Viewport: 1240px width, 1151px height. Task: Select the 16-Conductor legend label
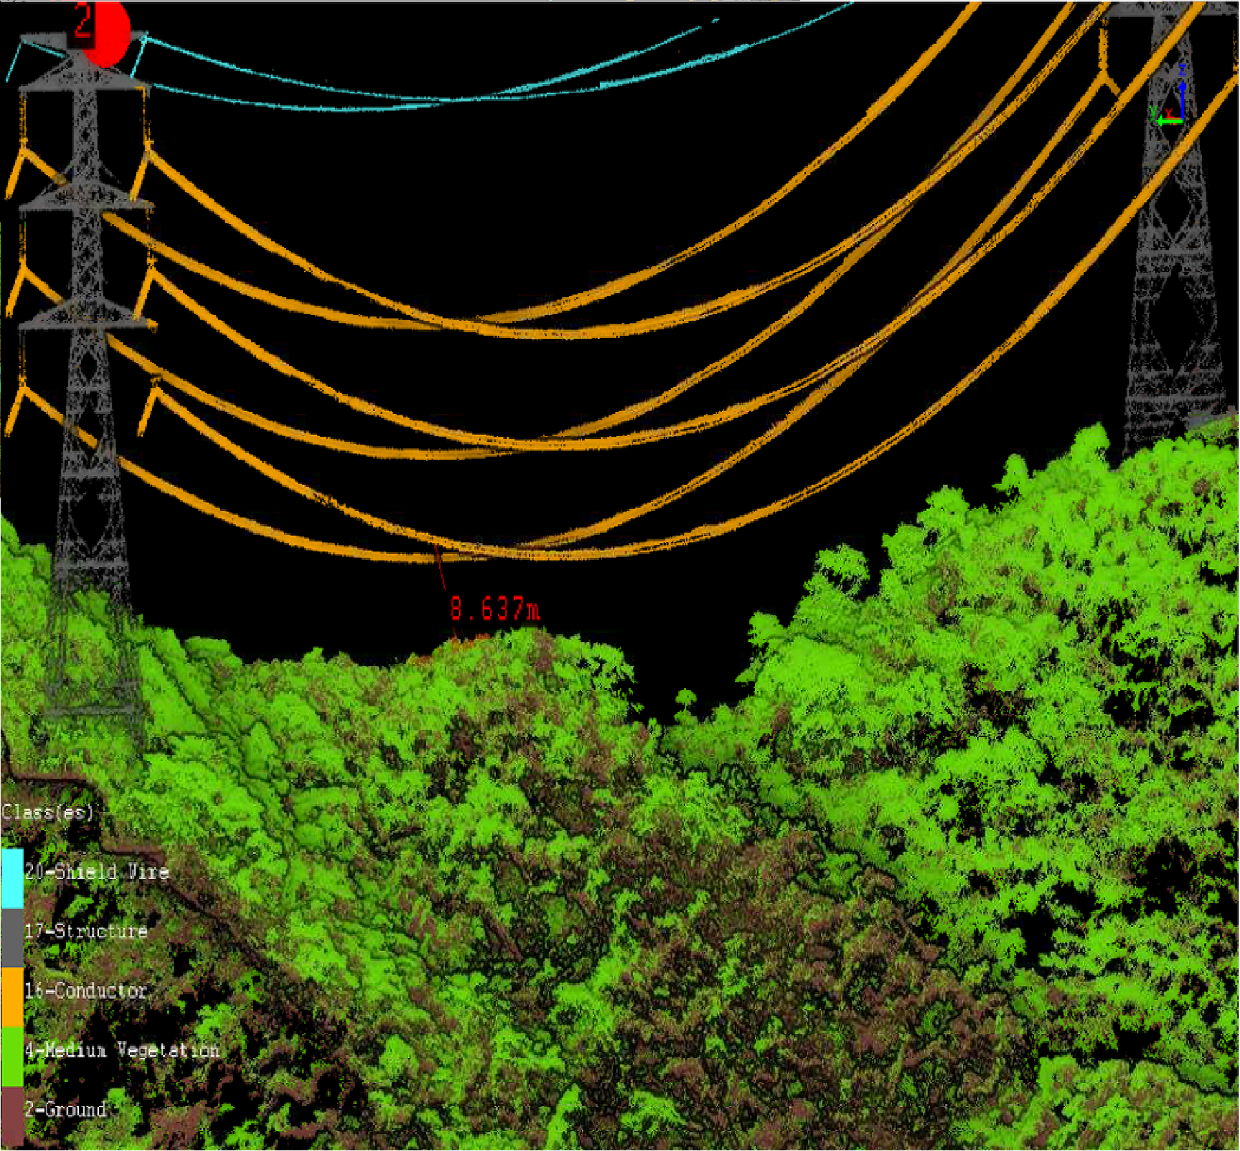(86, 991)
